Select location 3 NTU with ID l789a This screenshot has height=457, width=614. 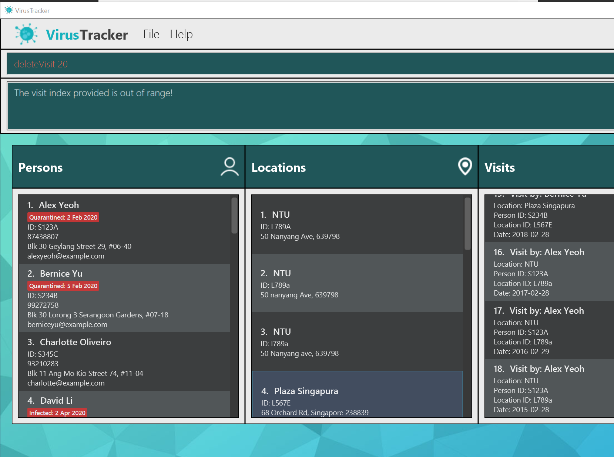coord(358,341)
